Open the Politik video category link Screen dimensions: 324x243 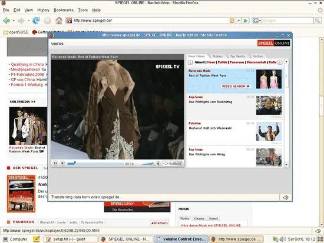[x=222, y=62]
